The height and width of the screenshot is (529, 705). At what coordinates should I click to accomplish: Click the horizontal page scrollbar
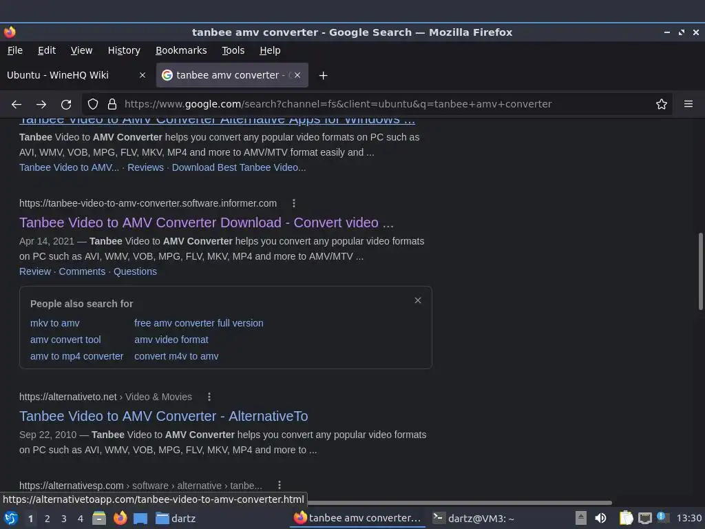[x=459, y=502]
